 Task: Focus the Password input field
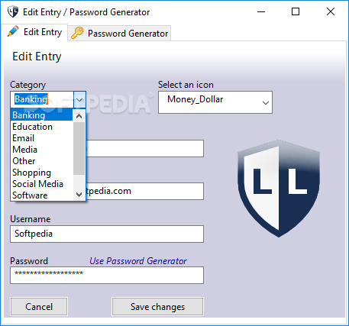(107, 275)
